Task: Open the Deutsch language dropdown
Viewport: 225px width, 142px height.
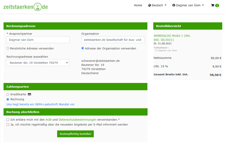Action: [157, 5]
